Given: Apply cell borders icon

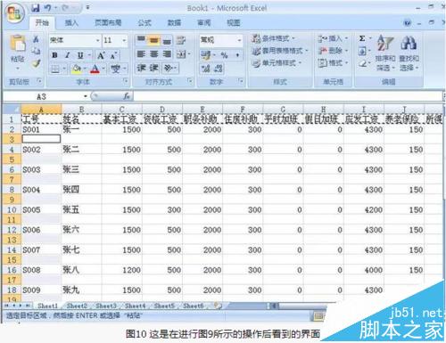Looking at the screenshot, I should (55, 69).
